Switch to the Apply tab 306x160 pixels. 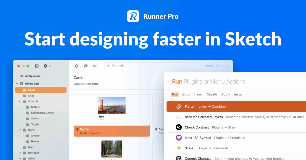[225, 94]
